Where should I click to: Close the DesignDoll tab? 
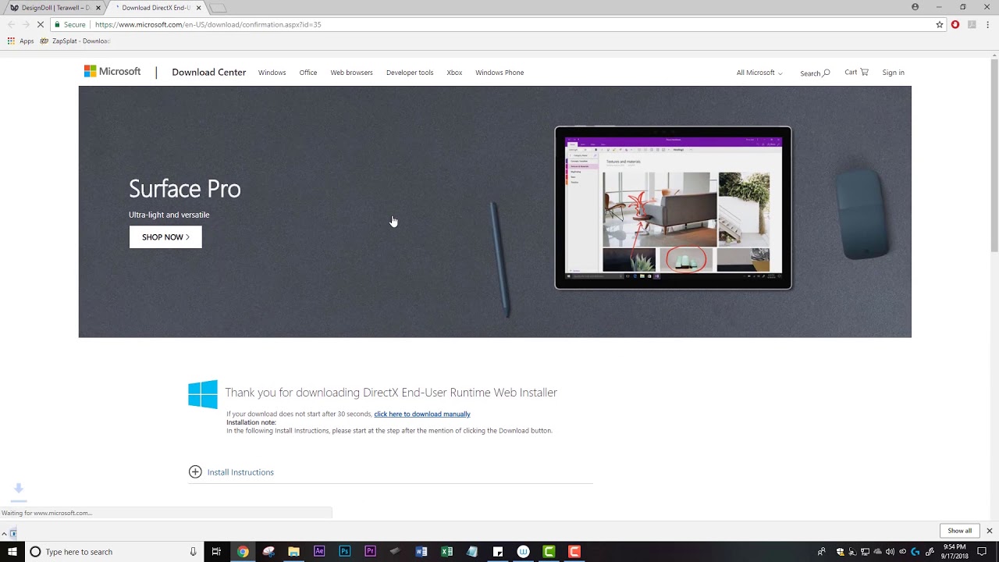point(98,8)
